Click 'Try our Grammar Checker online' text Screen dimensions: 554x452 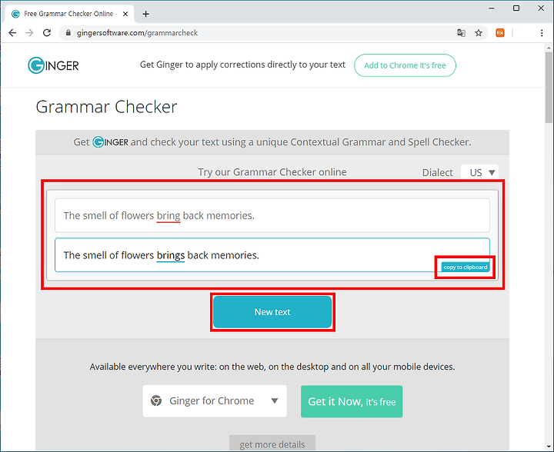272,172
